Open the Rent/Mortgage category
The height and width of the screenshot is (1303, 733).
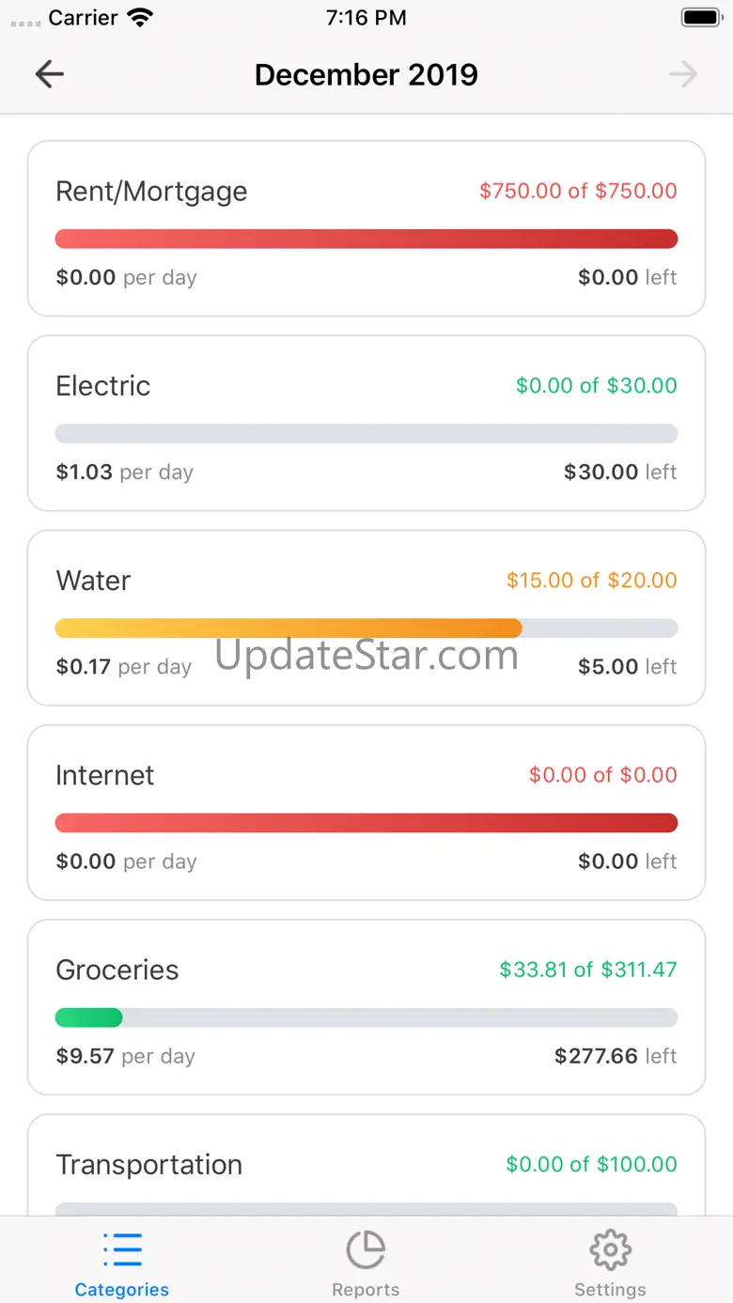(x=151, y=192)
